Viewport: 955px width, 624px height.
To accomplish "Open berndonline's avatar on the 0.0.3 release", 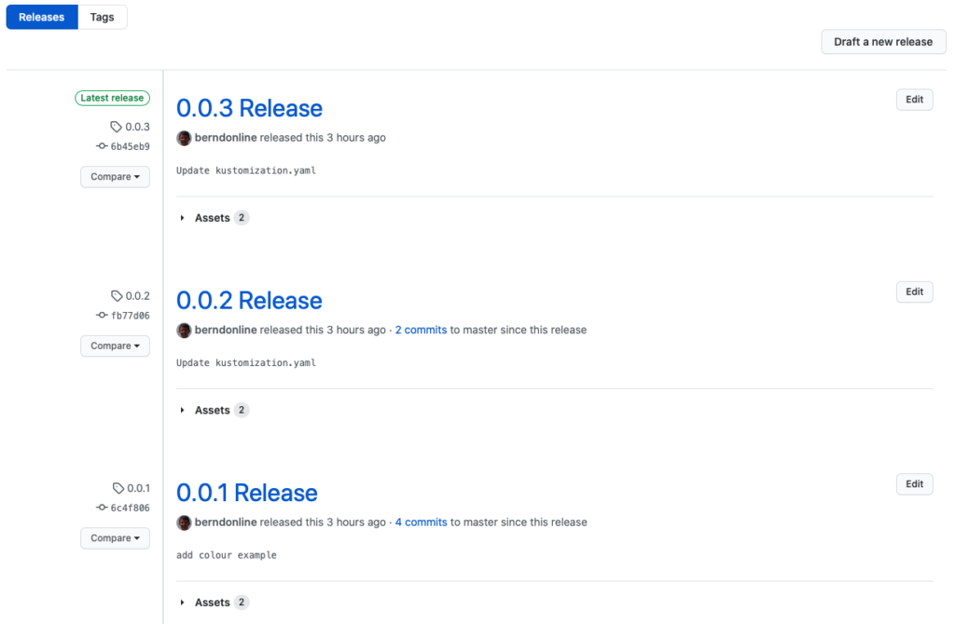I will (x=184, y=137).
